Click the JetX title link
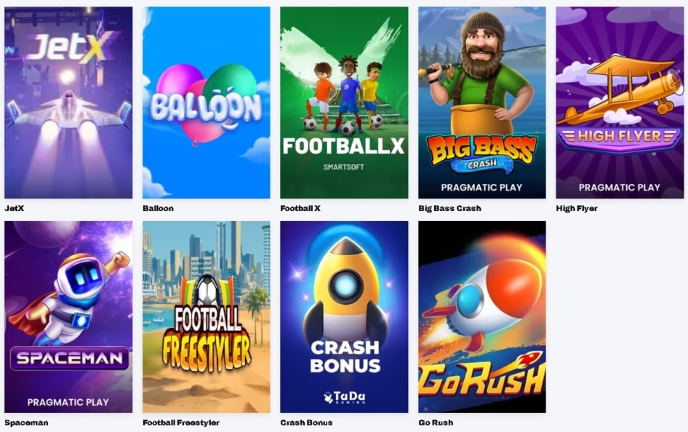 pyautogui.click(x=14, y=208)
